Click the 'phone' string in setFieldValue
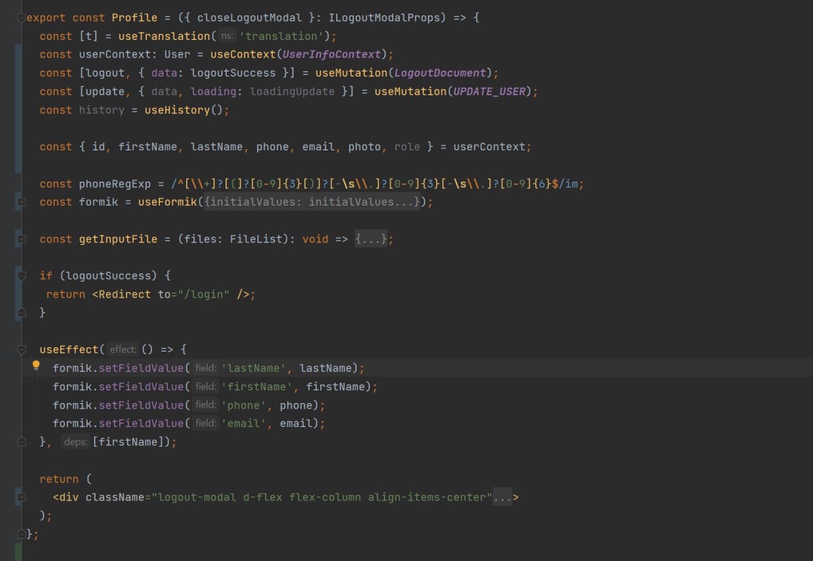Viewport: 813px width, 561px height. click(x=243, y=405)
